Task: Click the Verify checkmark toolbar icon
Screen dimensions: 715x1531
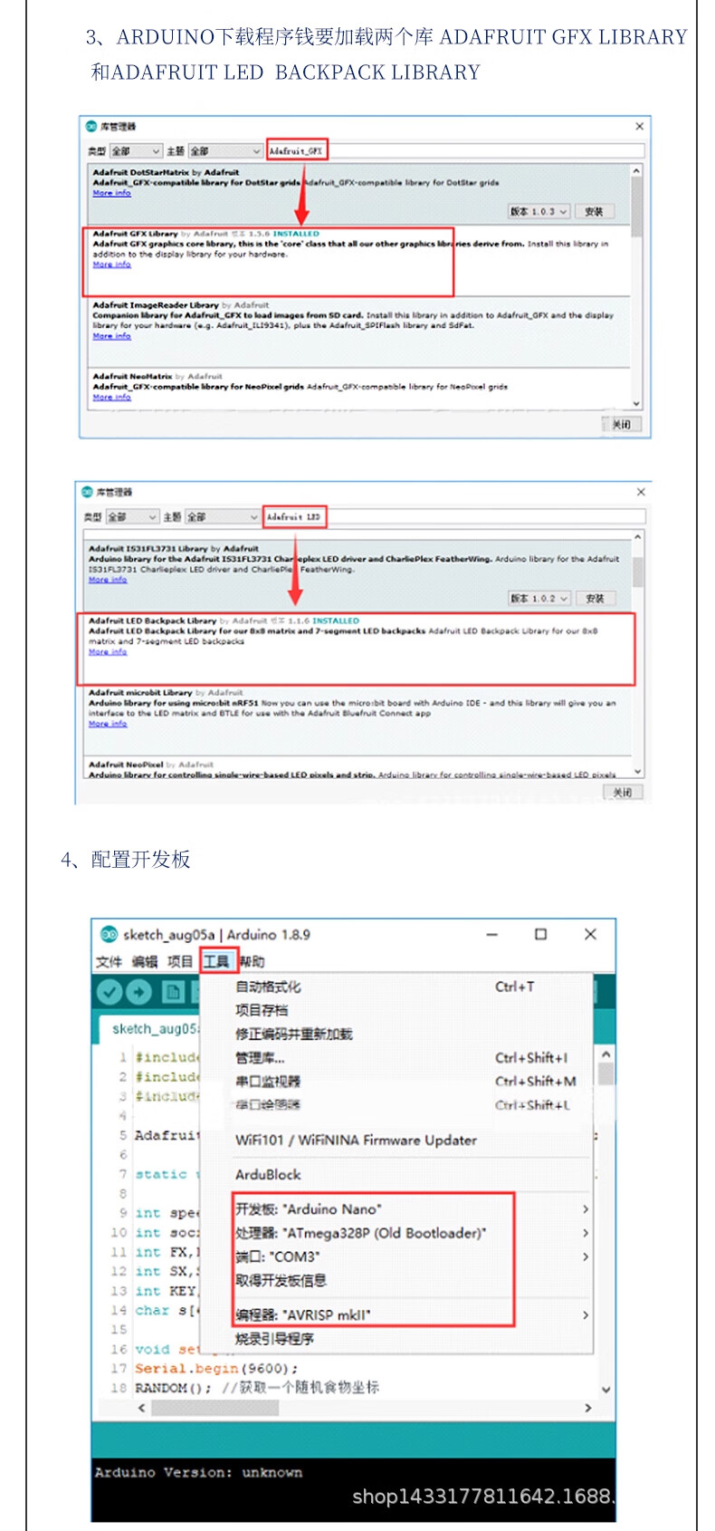Action: [110, 992]
